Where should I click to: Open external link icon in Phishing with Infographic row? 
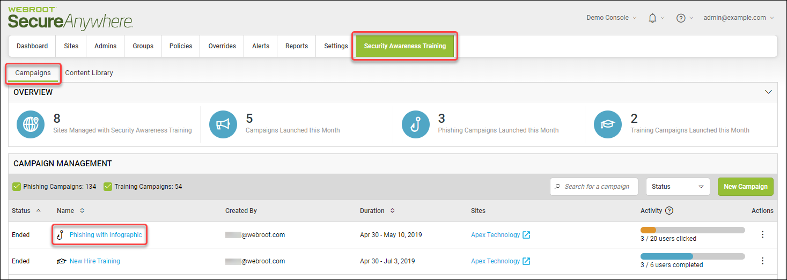pyautogui.click(x=526, y=235)
